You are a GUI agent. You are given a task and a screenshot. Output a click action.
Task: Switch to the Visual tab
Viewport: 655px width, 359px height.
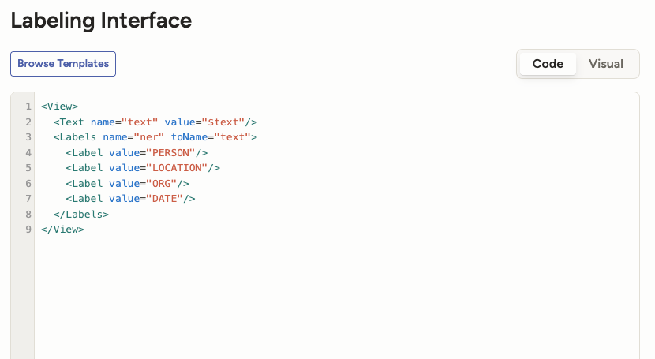[606, 64]
